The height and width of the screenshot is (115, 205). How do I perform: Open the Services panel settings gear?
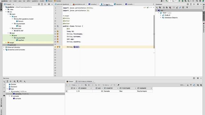pyautogui.click(x=198, y=78)
